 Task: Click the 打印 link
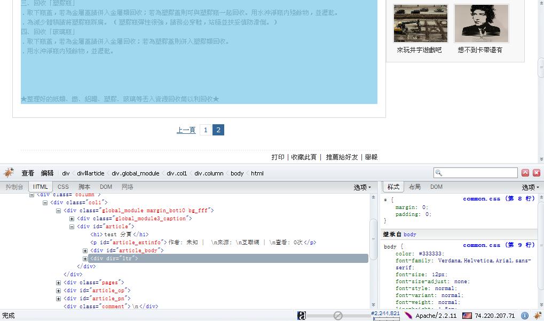tap(278, 157)
